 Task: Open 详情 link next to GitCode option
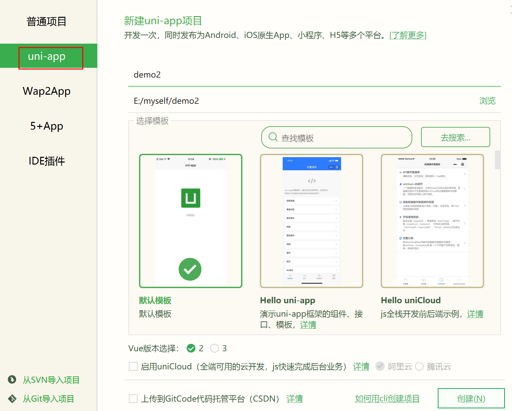[295, 399]
